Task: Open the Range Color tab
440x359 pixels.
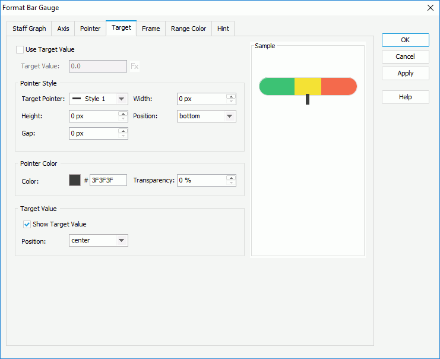Action: (188, 29)
